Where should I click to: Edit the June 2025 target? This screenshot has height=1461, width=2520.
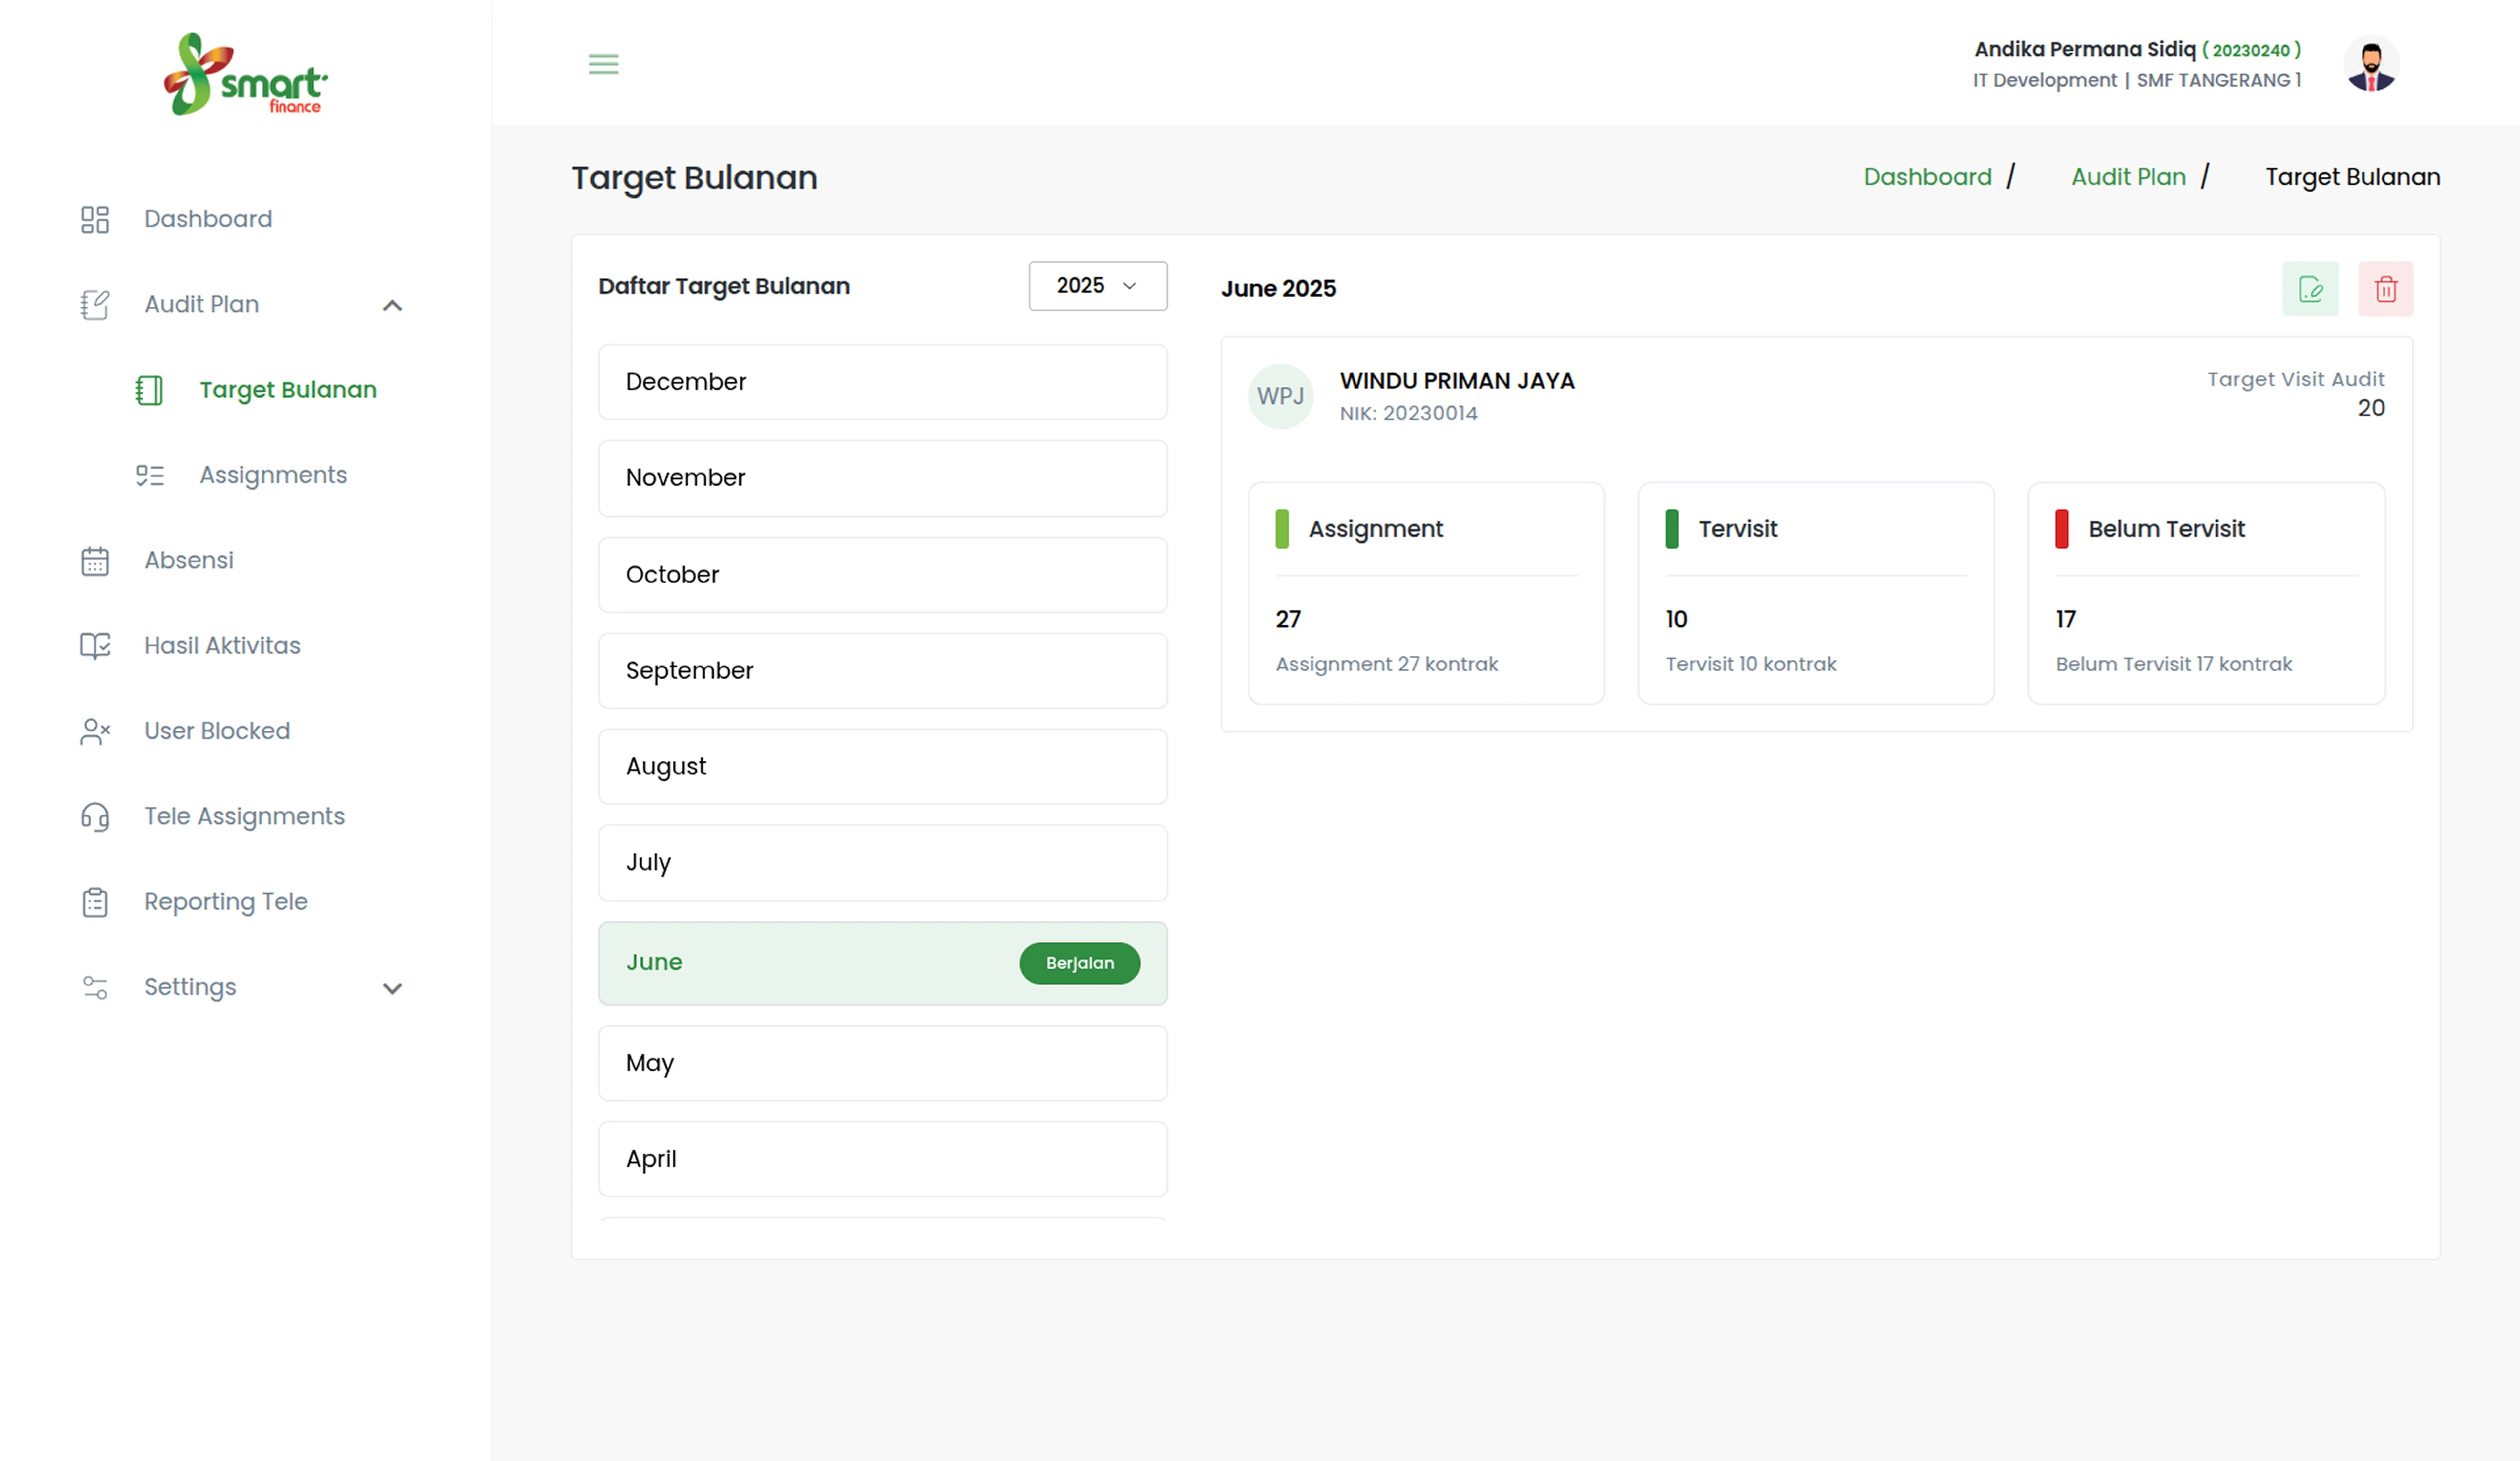pos(2310,289)
